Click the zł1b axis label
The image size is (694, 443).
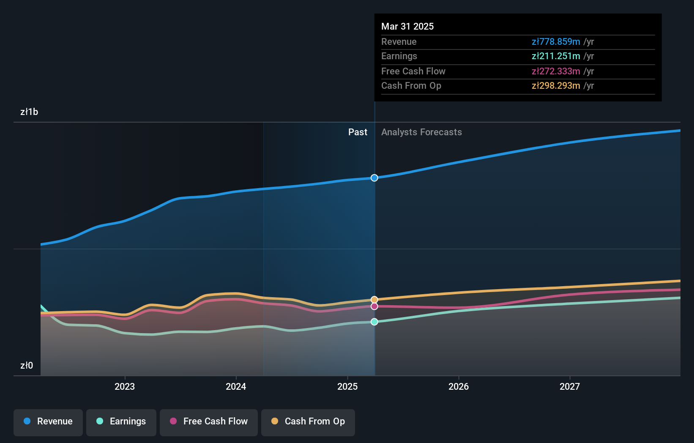tap(29, 112)
